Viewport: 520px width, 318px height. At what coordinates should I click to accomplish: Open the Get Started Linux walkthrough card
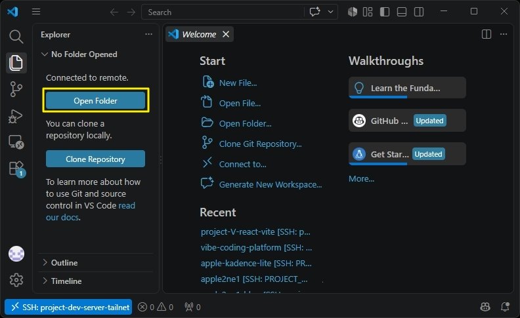click(407, 154)
